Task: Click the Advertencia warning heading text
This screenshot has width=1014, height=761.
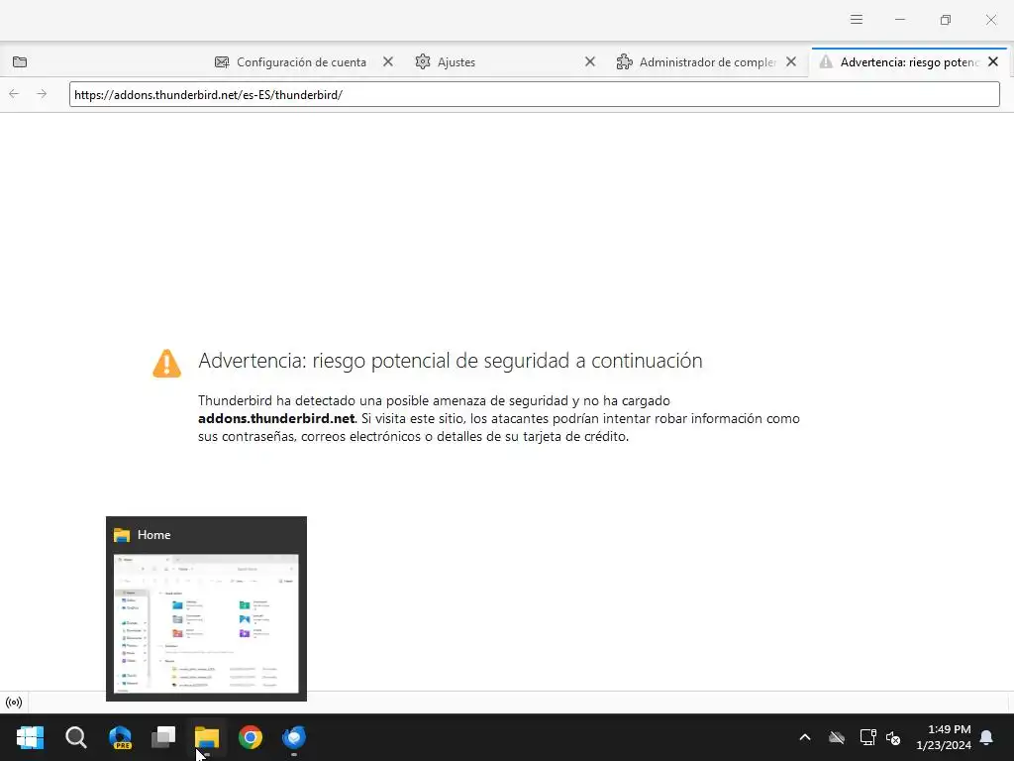Action: 451,361
